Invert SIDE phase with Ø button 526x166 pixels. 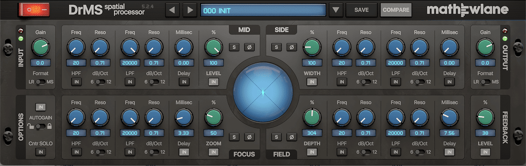pos(292,47)
